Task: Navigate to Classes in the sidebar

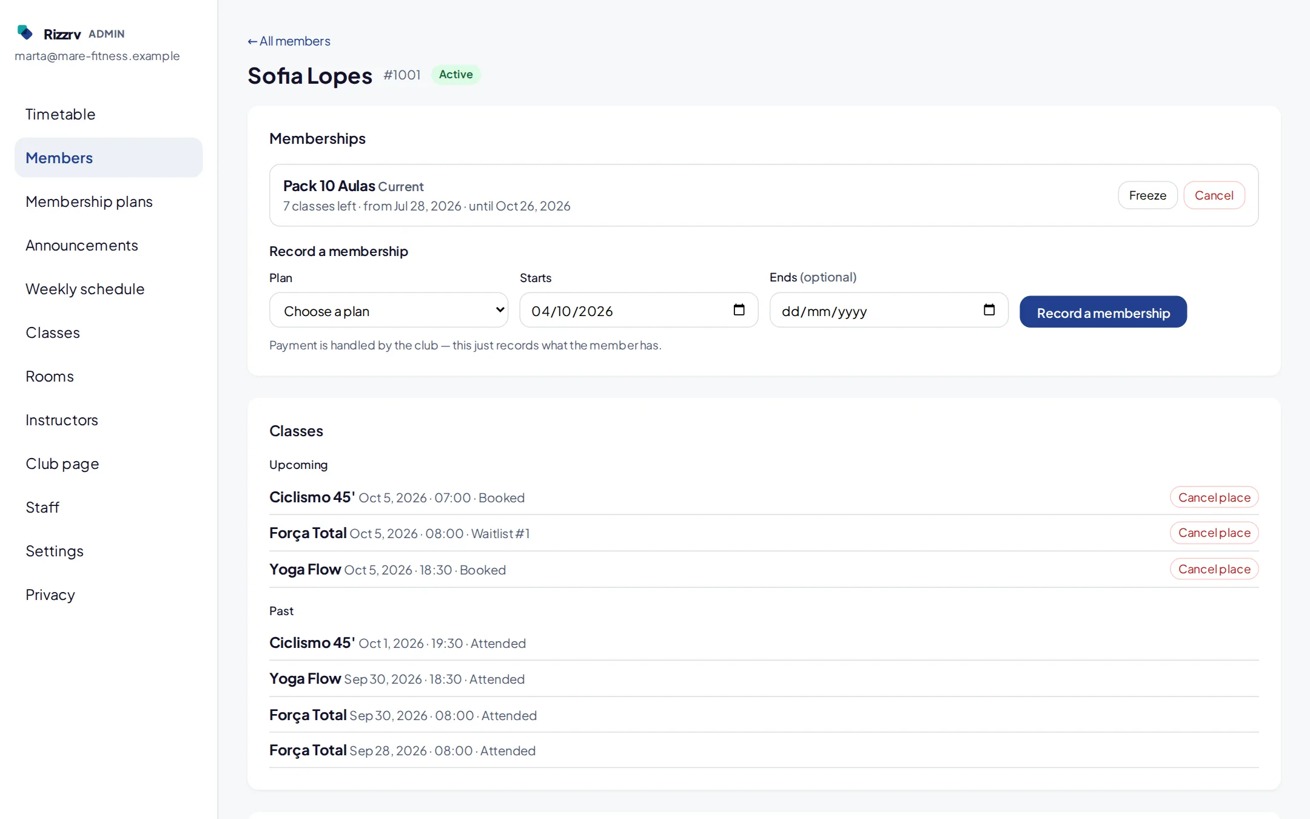Action: (x=109, y=332)
